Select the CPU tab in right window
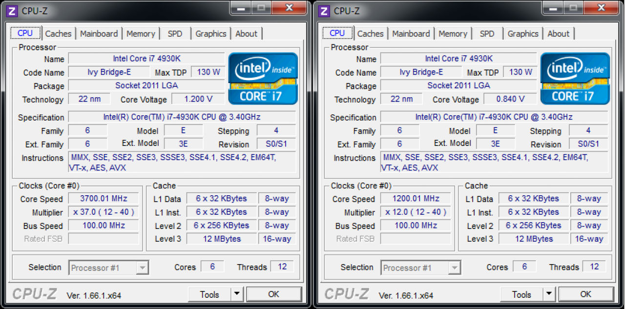The height and width of the screenshot is (309, 625). click(x=337, y=33)
